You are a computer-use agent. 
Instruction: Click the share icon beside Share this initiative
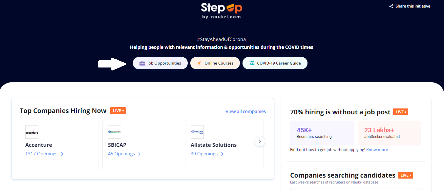[391, 6]
